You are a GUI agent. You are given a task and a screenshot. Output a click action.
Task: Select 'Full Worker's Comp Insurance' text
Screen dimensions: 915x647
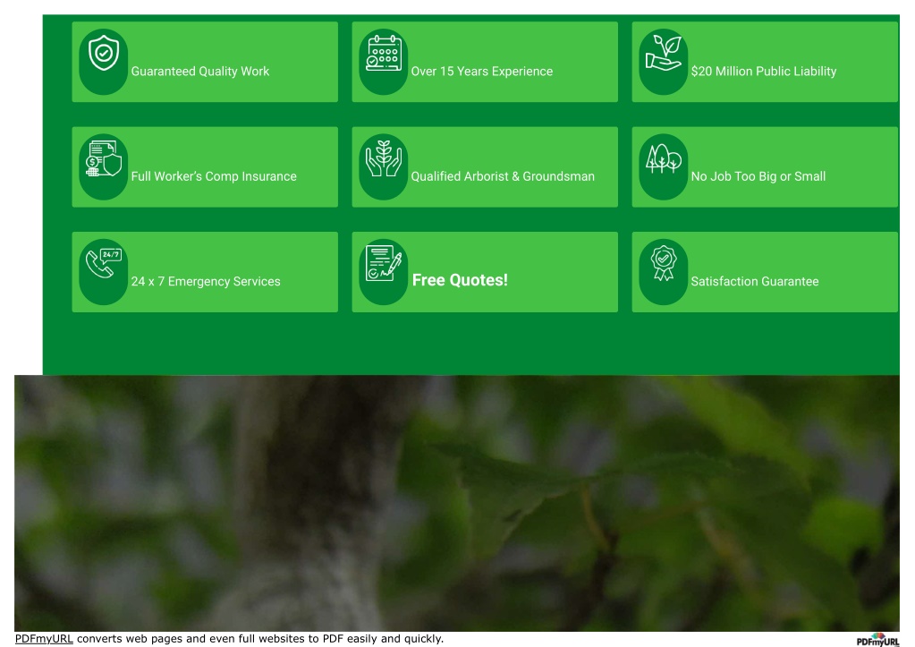pyautogui.click(x=214, y=176)
